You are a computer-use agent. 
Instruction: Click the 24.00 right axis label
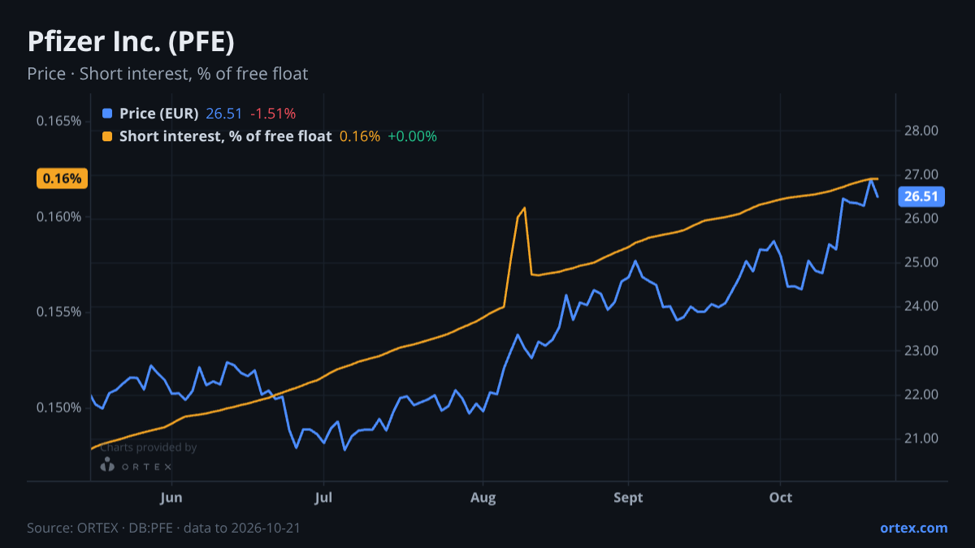(921, 306)
